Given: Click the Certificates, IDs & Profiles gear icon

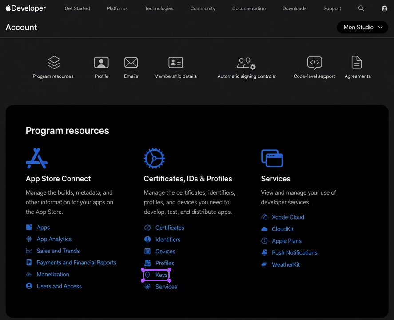Looking at the screenshot, I should coord(154,158).
